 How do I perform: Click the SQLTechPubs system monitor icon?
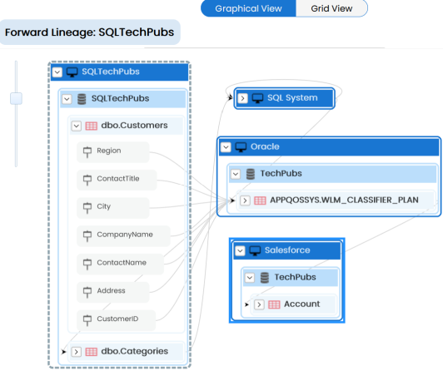[x=72, y=72]
